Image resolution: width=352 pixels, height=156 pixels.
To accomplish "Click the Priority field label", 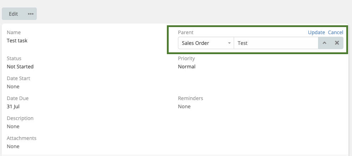I will tap(187, 58).
